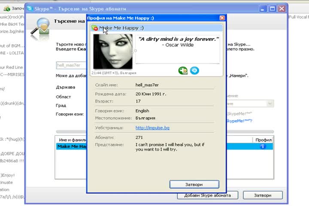Click the add contact green plus icon
Viewport: 309px width, 206px height.
coord(183,70)
